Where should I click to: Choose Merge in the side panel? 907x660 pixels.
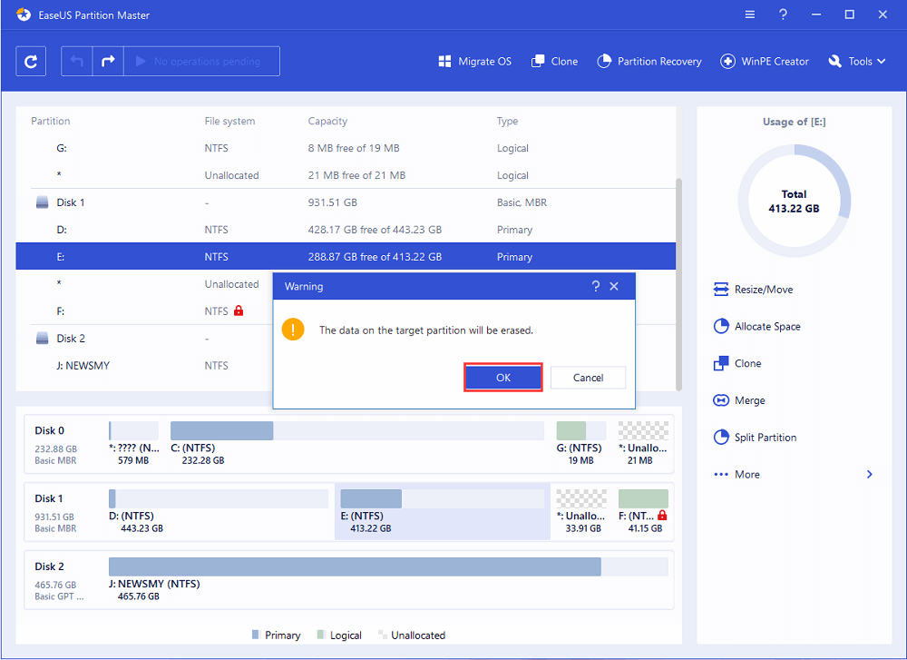(x=738, y=400)
